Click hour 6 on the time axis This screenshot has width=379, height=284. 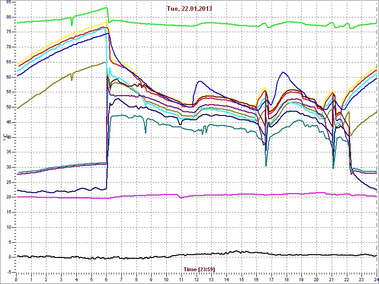pos(106,280)
